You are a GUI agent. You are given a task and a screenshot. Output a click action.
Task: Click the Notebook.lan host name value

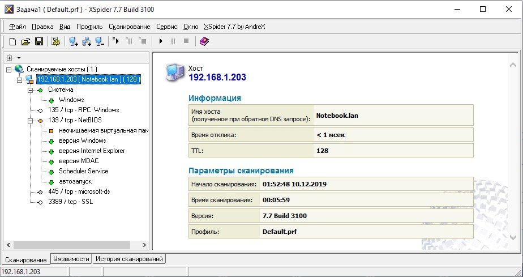pos(337,116)
